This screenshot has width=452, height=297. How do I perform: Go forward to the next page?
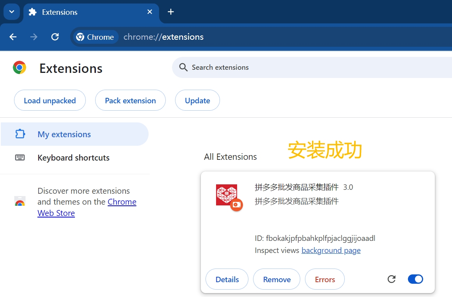(34, 37)
